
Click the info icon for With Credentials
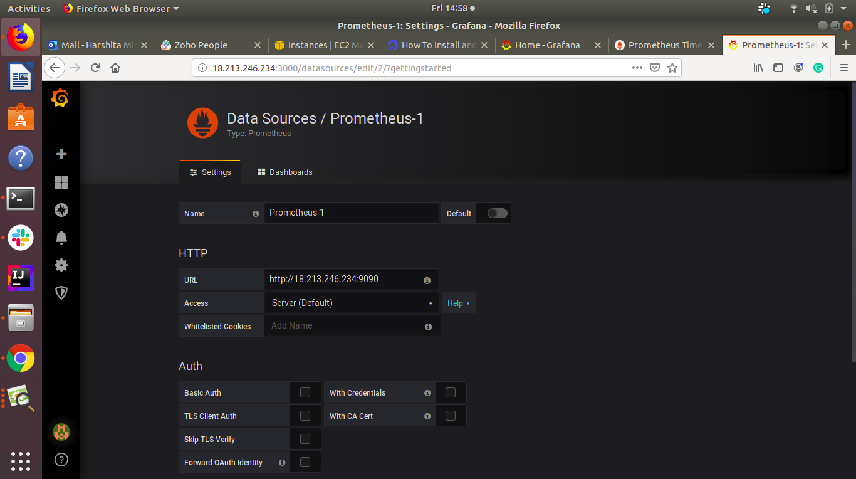coord(427,393)
